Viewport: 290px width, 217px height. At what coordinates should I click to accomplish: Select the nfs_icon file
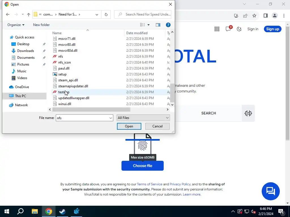click(x=64, y=62)
